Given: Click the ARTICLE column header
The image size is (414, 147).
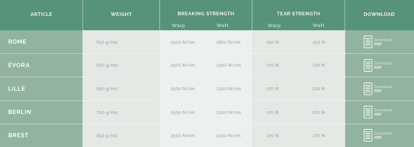Looking at the screenshot, I should pyautogui.click(x=41, y=14).
